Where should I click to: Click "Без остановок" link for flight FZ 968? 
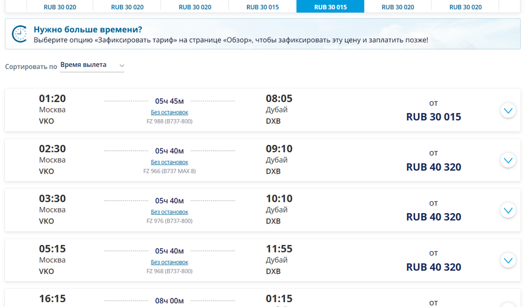169,262
